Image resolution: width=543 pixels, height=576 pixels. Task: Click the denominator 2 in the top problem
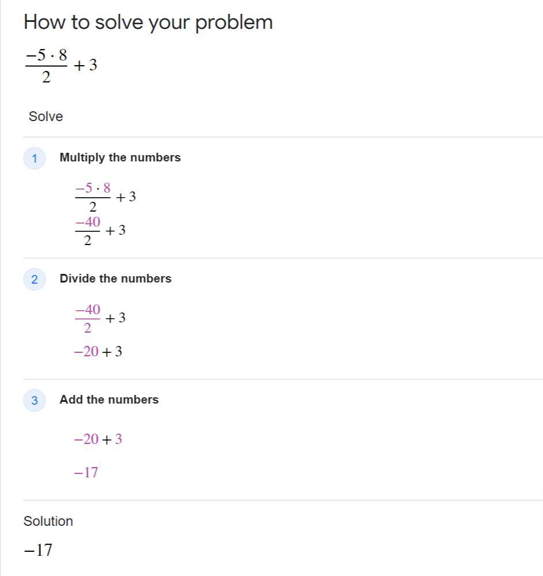[x=46, y=77]
